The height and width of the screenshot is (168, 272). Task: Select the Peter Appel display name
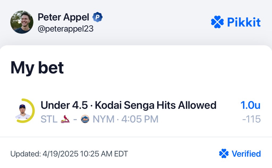pyautogui.click(x=63, y=17)
